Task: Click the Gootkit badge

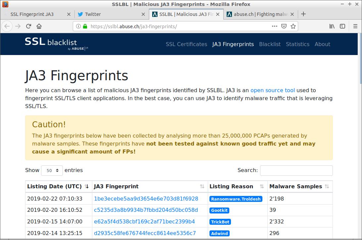Action: (x=219, y=210)
